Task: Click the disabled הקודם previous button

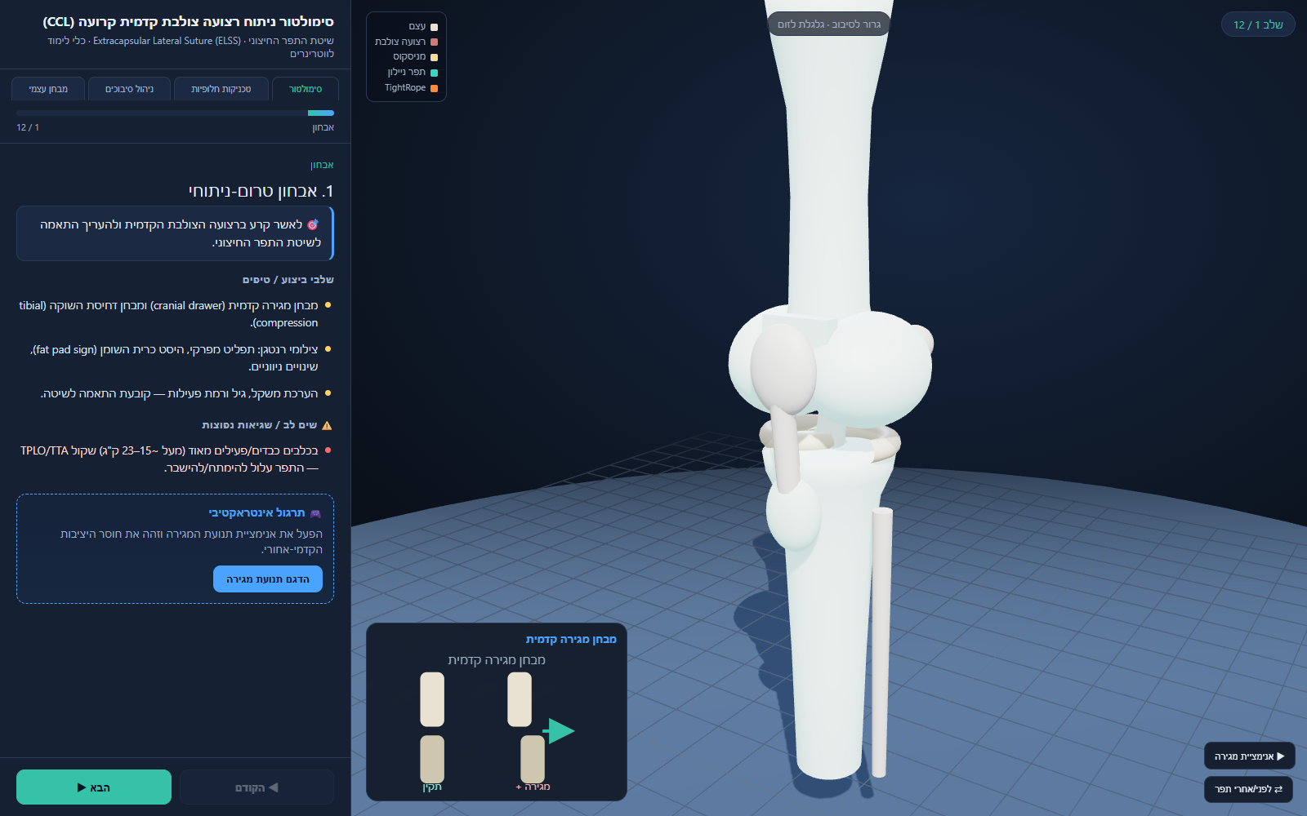Action: 256,787
